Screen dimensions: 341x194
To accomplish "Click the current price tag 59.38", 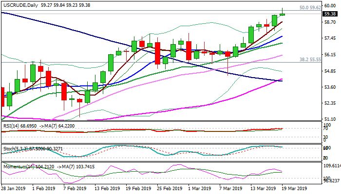I will [329, 14].
